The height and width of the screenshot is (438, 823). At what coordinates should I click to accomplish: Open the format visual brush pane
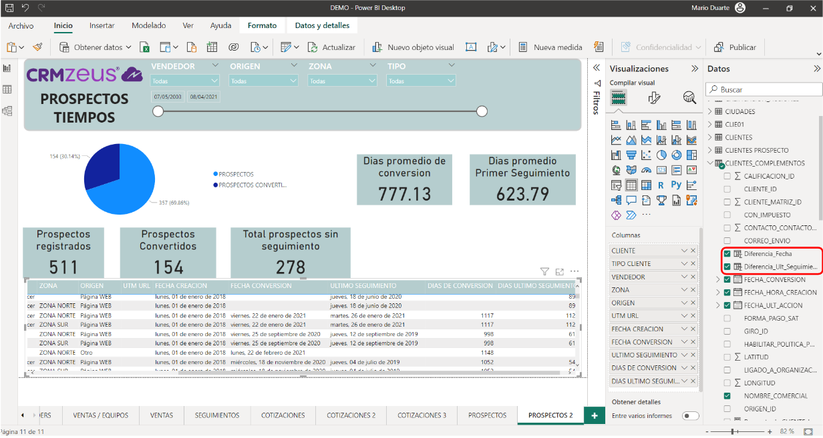tap(654, 98)
